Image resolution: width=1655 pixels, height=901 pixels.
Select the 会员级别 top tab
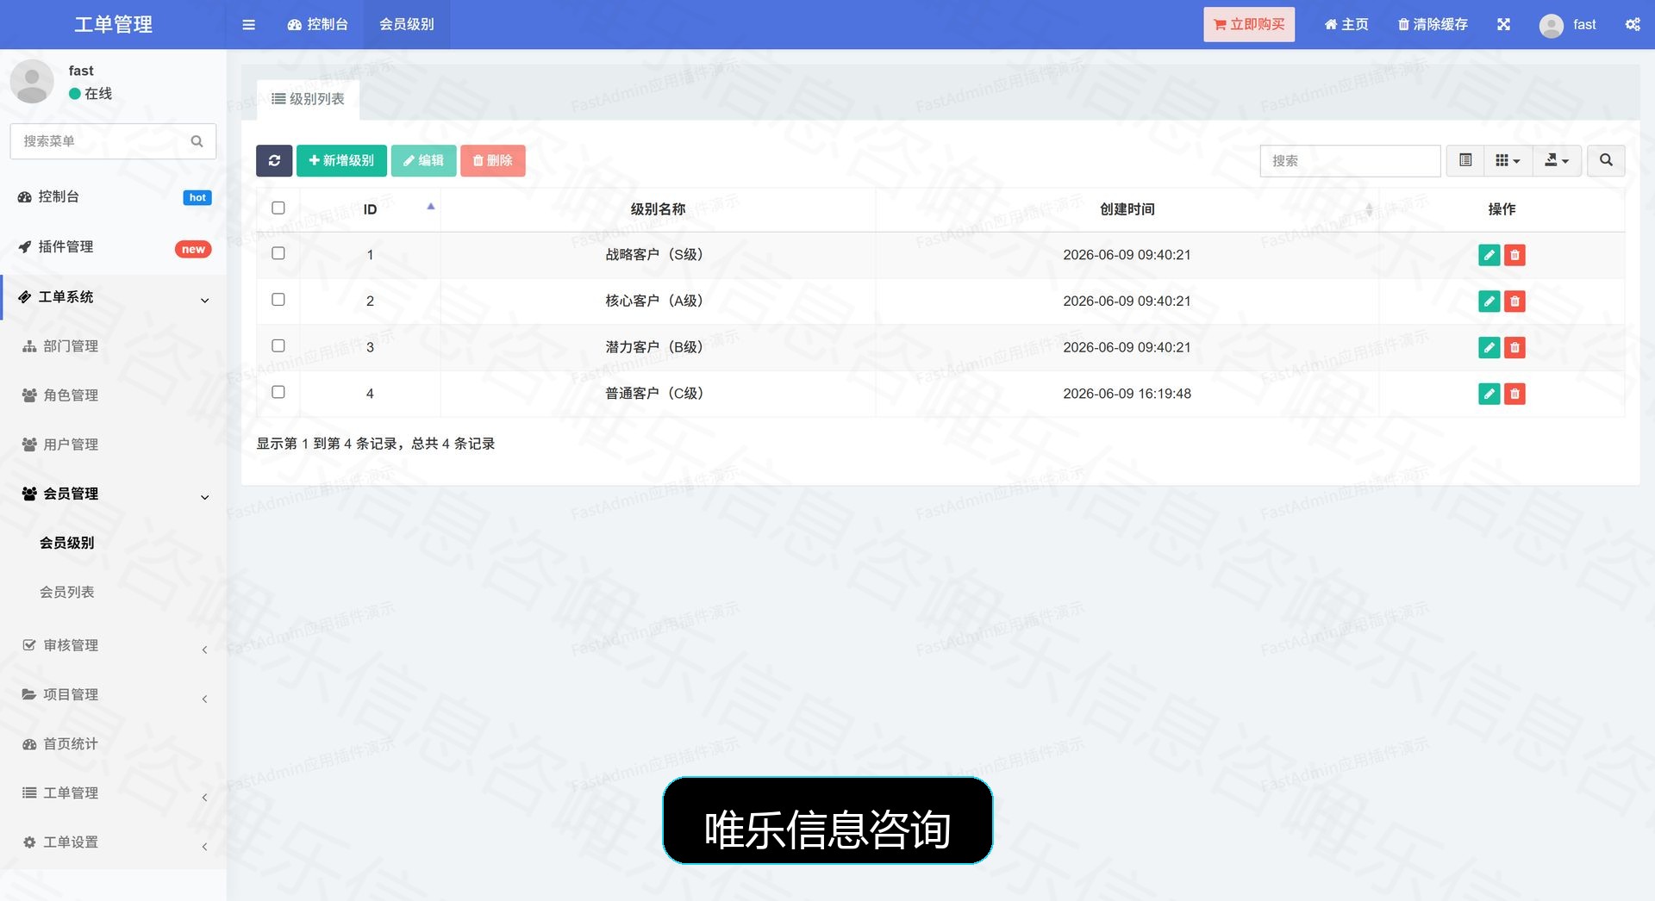click(x=406, y=24)
